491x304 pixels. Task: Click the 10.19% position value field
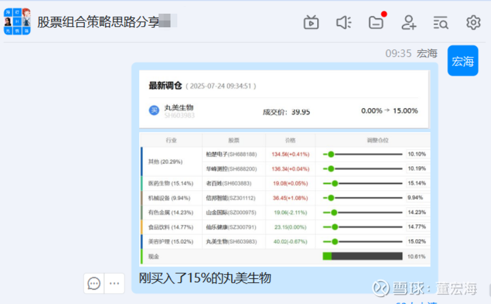[417, 169]
